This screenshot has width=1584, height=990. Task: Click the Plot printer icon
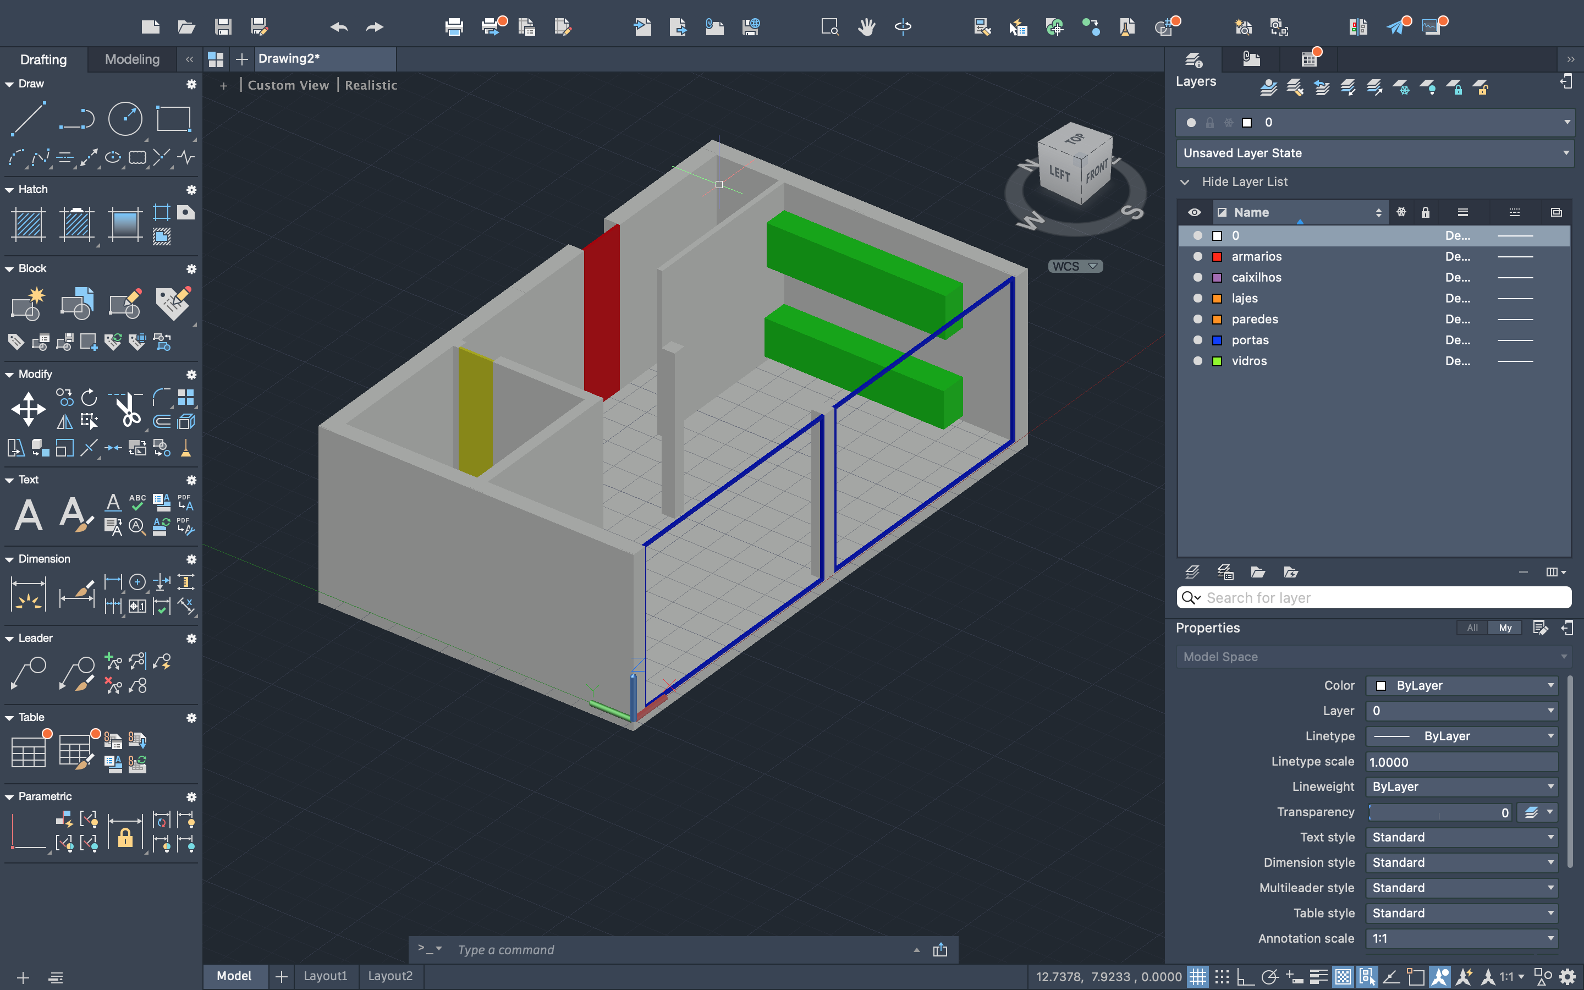tap(454, 27)
